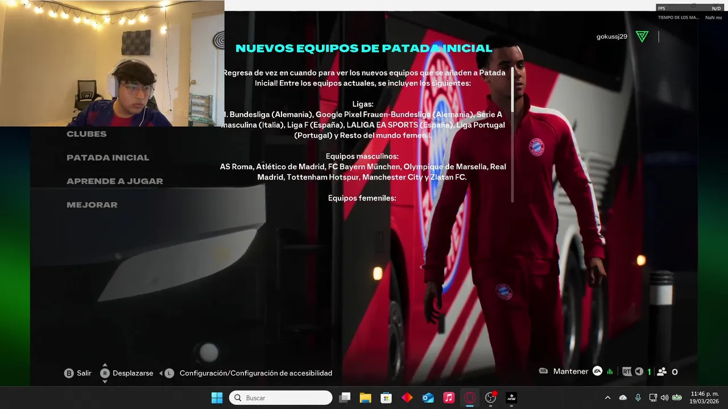The image size is (728, 409).
Task: Switch to the EA FC game taskbar icon
Action: (511, 398)
